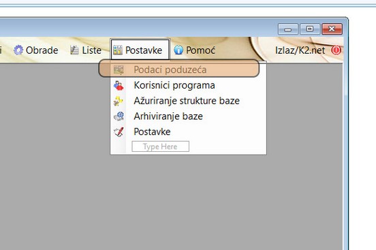Collapse the Postavke top menu
376x250 pixels.
[140, 50]
